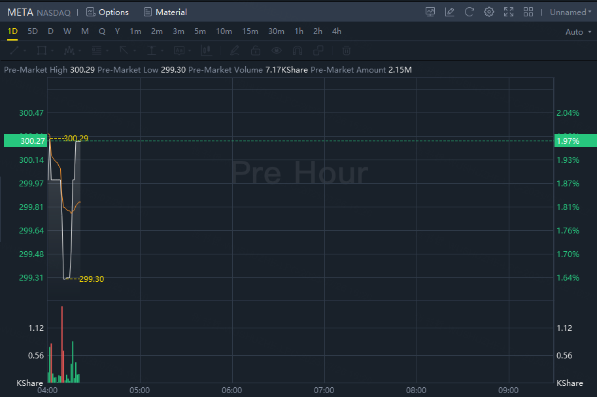Screen dimensions: 597x397
Task: Toggle drawings visibility eye icon
Action: point(277,50)
